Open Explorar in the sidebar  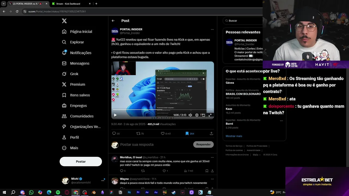click(73, 42)
